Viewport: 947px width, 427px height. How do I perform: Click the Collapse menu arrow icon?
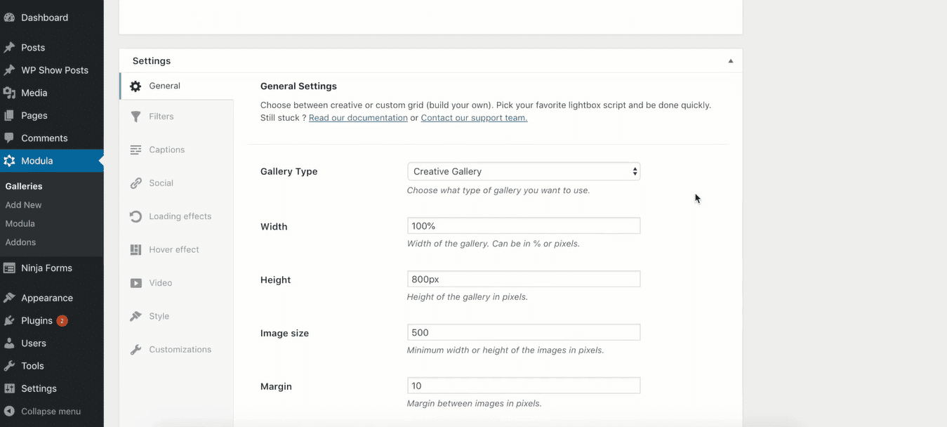click(x=9, y=412)
